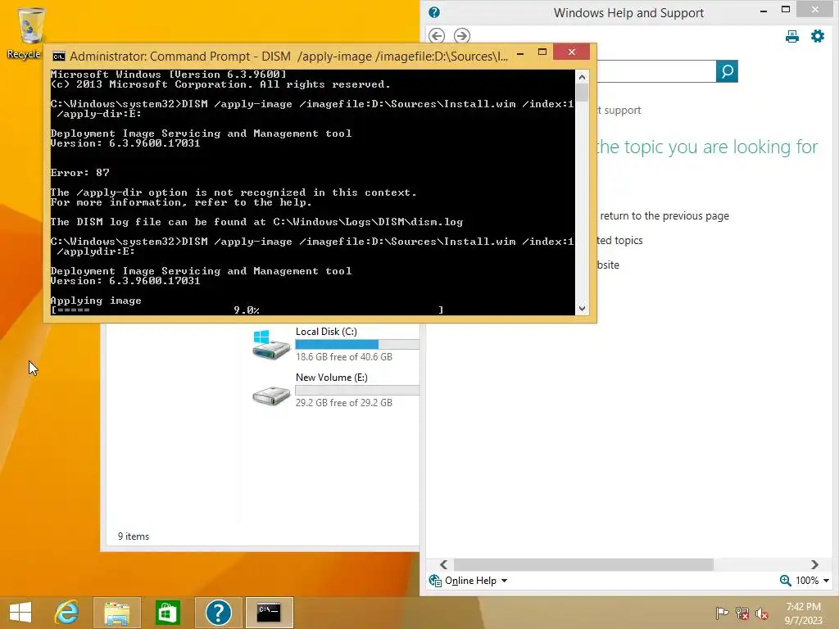Image resolution: width=839 pixels, height=629 pixels.
Task: Click '18.6 GB free of 40.6 GB' text
Action: click(344, 357)
